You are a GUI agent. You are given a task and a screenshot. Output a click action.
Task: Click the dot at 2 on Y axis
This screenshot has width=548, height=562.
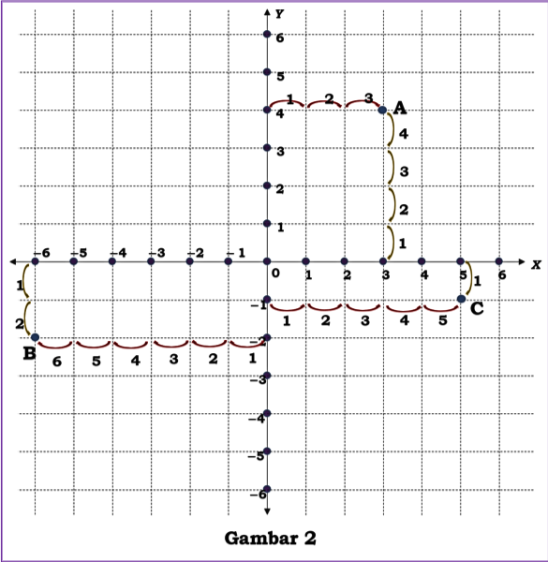point(267,185)
